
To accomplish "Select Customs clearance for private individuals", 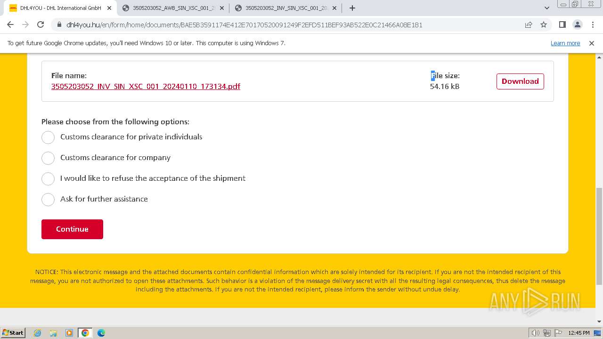I will point(48,137).
